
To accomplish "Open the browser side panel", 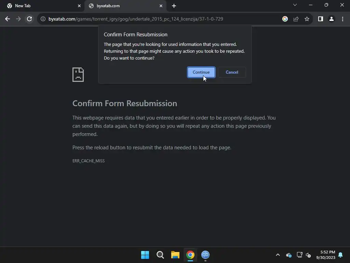I will (321, 19).
